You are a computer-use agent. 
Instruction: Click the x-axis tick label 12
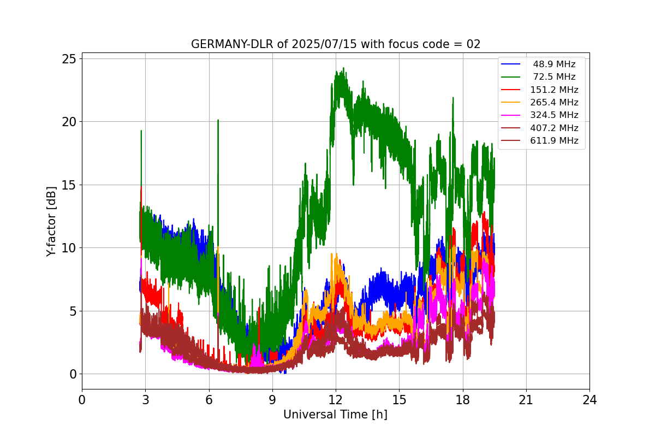pyautogui.click(x=336, y=400)
